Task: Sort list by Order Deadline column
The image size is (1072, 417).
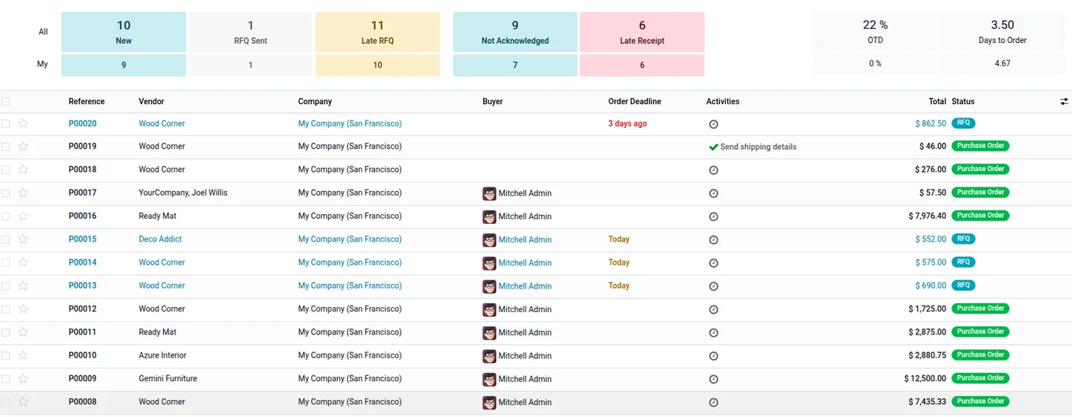Action: pyautogui.click(x=634, y=102)
